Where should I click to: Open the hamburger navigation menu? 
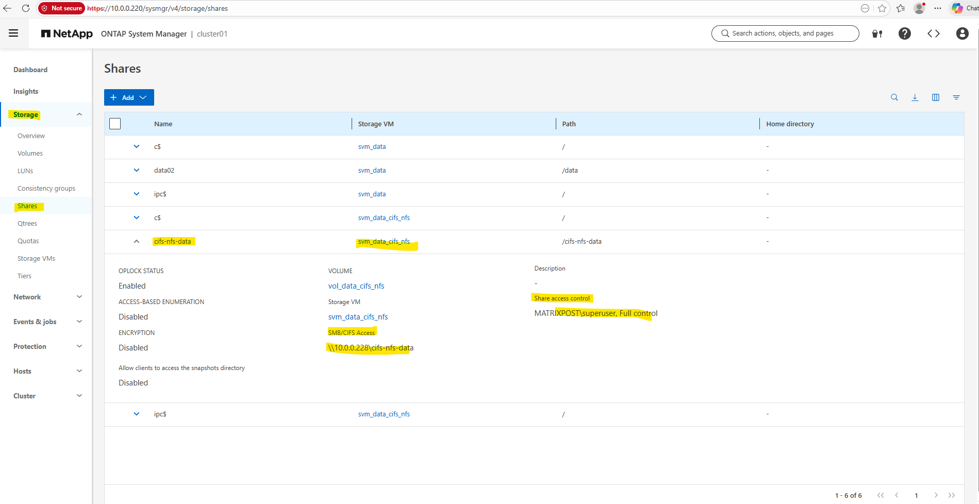point(13,33)
